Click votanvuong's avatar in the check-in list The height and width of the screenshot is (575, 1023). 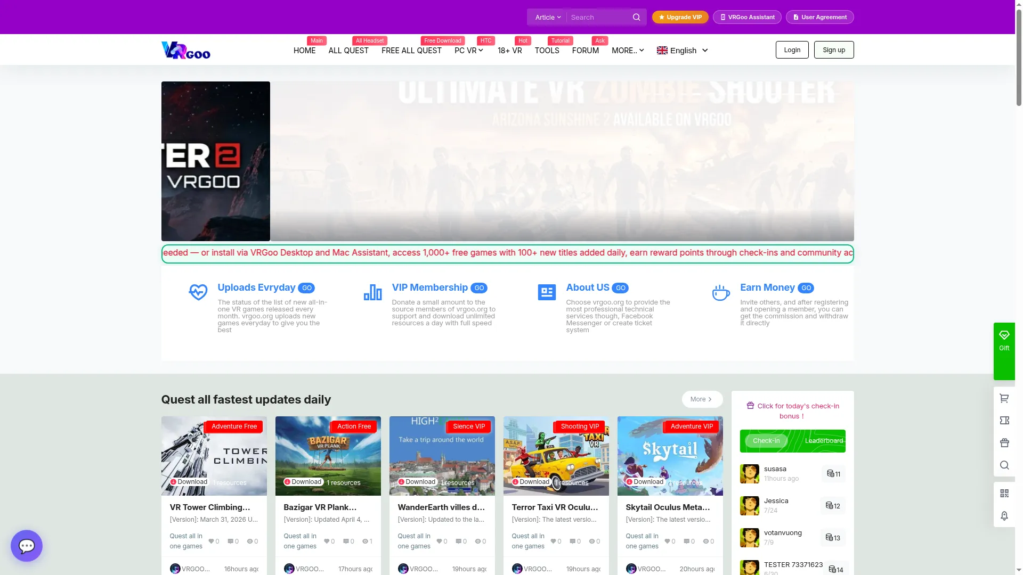coord(750,538)
